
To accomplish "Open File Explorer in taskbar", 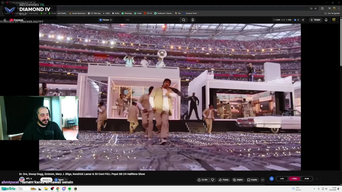I will [46, 189].
